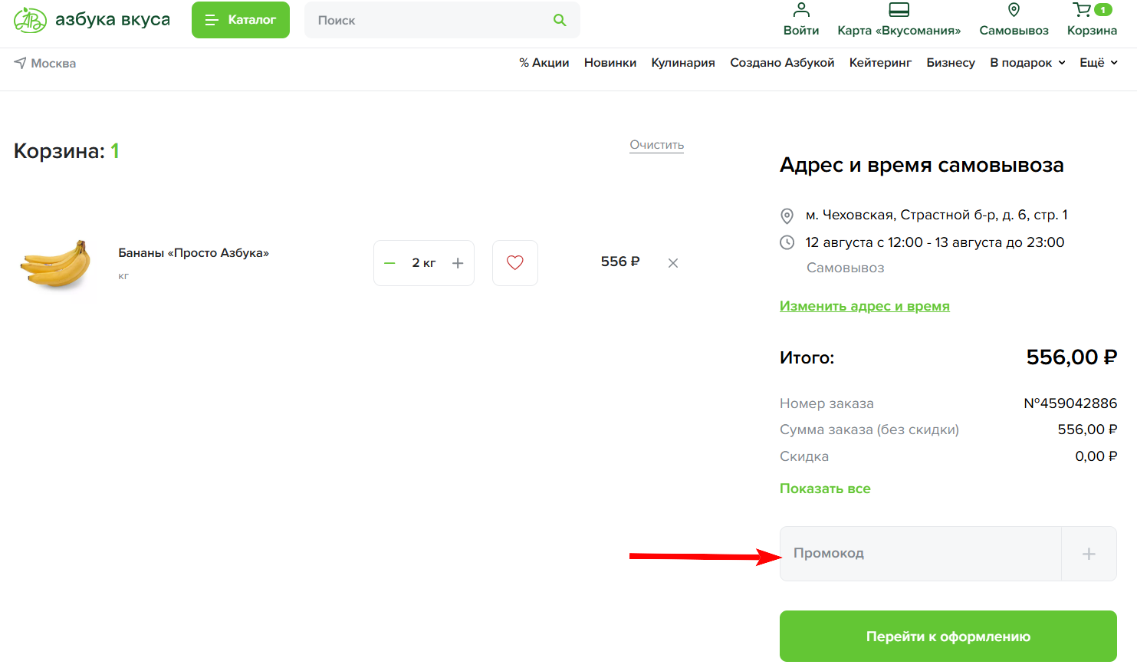Open Карта «Вкусомания» card icon
1137x668 pixels.
pos(899,10)
